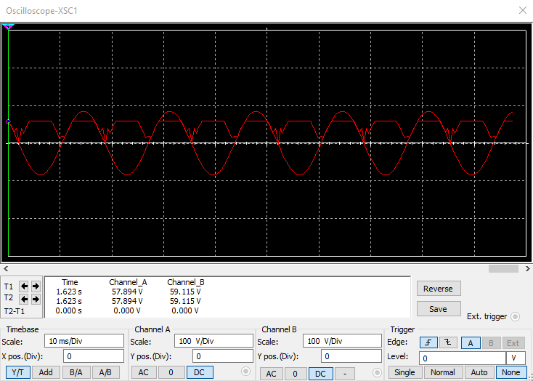
Task: Set trigger mode to Single
Action: (x=404, y=372)
